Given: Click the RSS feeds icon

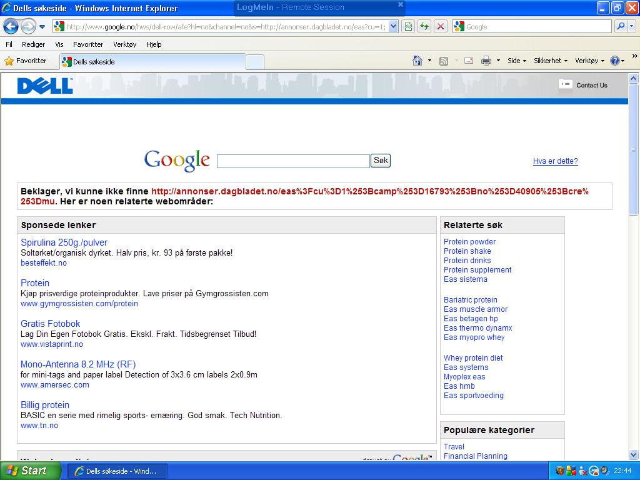Looking at the screenshot, I should [x=443, y=61].
